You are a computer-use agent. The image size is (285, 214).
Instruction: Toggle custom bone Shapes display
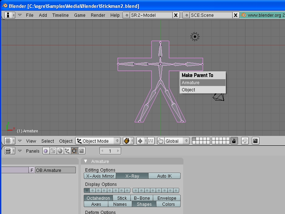point(144,204)
